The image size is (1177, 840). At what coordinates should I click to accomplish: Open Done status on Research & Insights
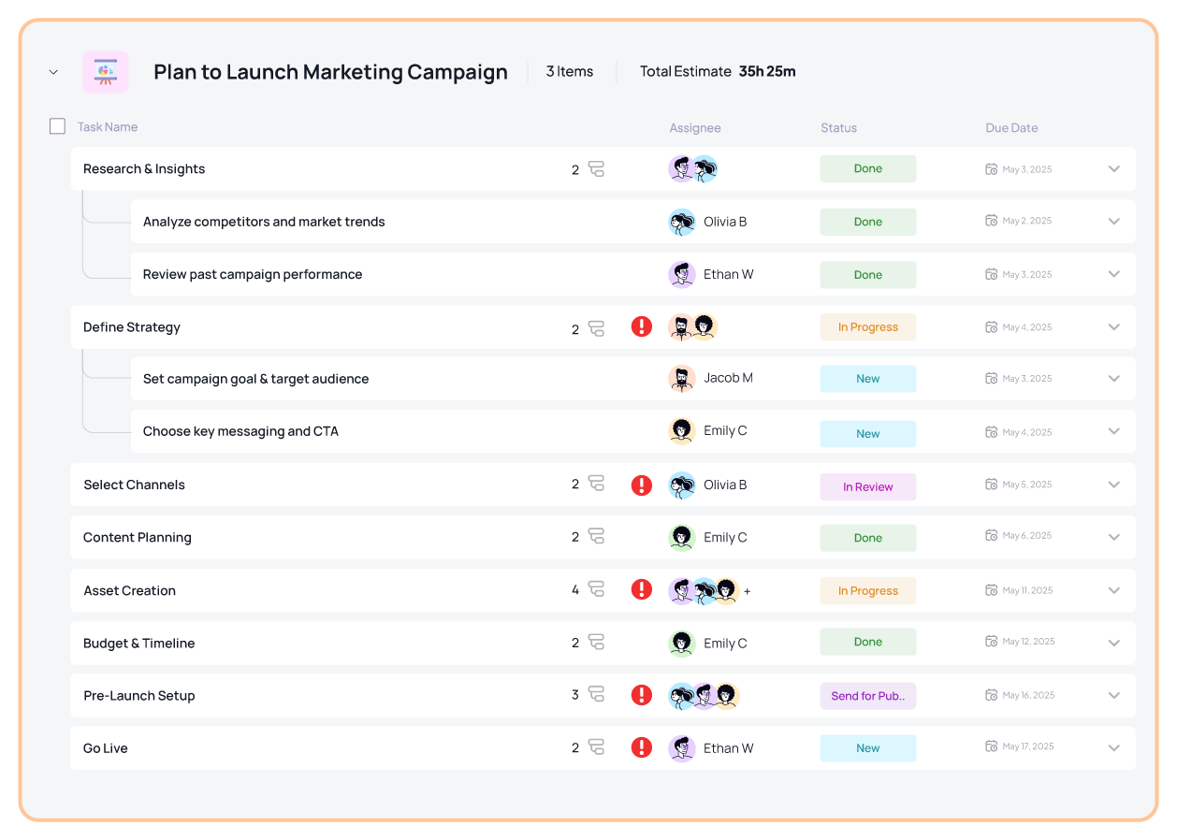868,169
